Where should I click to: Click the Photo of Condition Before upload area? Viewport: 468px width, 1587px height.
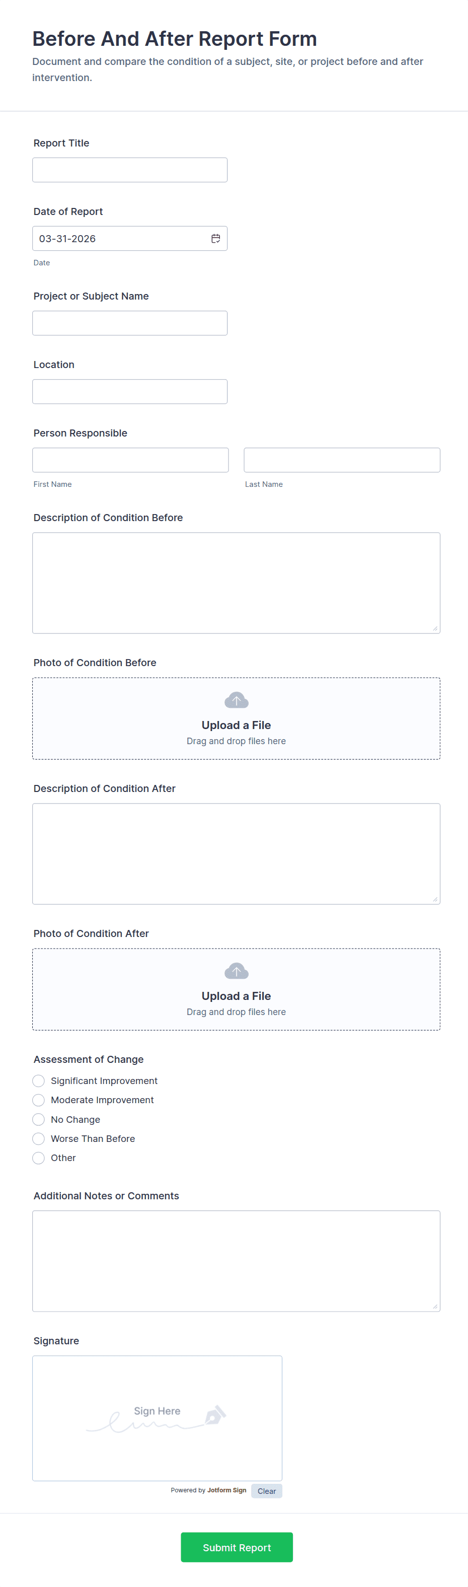236,717
